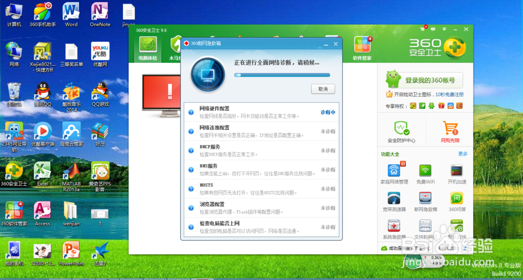Click the blue cloud privilege icon
523x280 pixels.
click(451, 106)
